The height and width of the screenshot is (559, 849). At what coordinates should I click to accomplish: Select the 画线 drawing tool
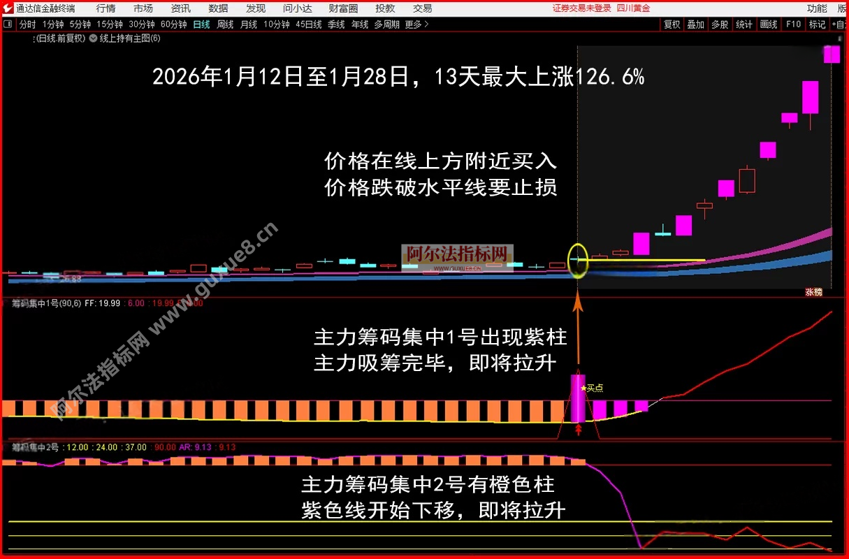click(768, 24)
